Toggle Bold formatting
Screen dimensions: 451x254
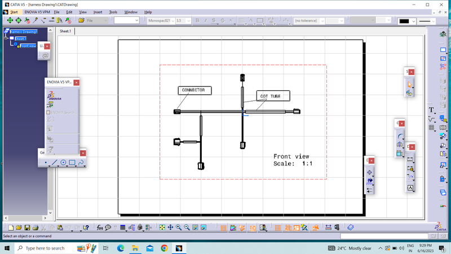(x=197, y=20)
